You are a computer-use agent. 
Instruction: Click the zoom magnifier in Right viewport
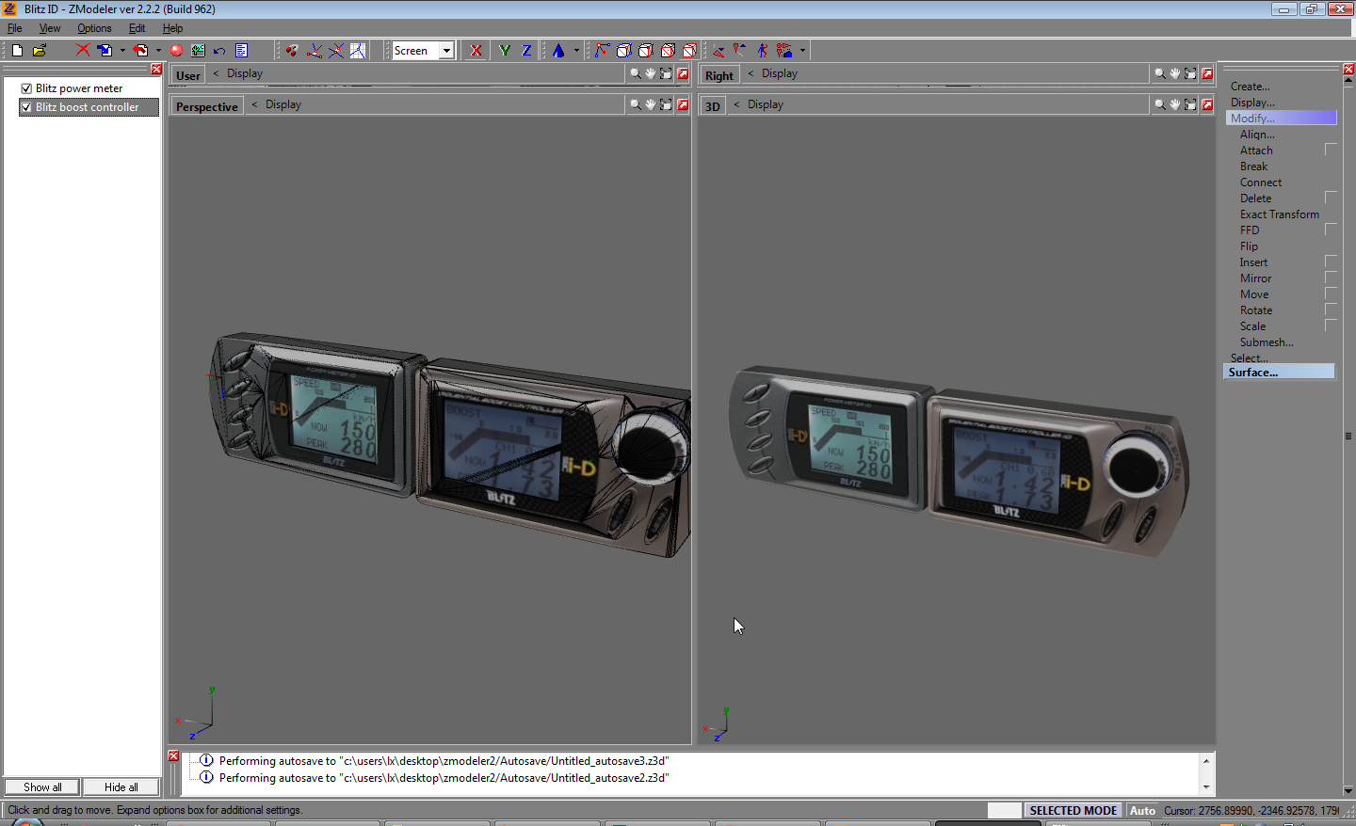[1160, 73]
